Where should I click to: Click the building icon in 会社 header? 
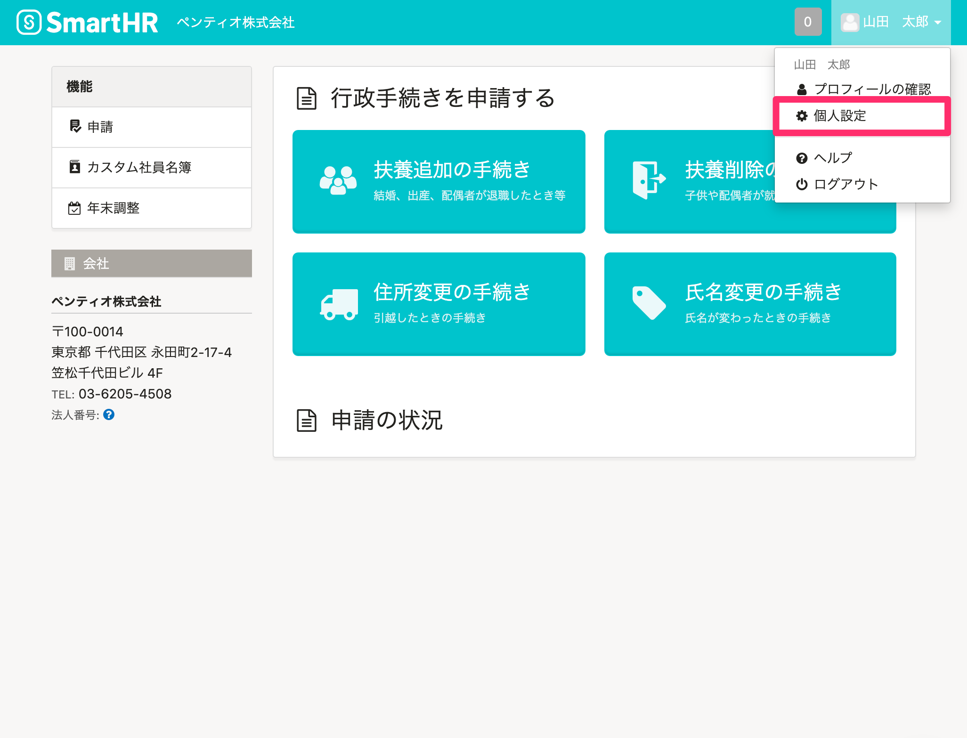(x=70, y=264)
